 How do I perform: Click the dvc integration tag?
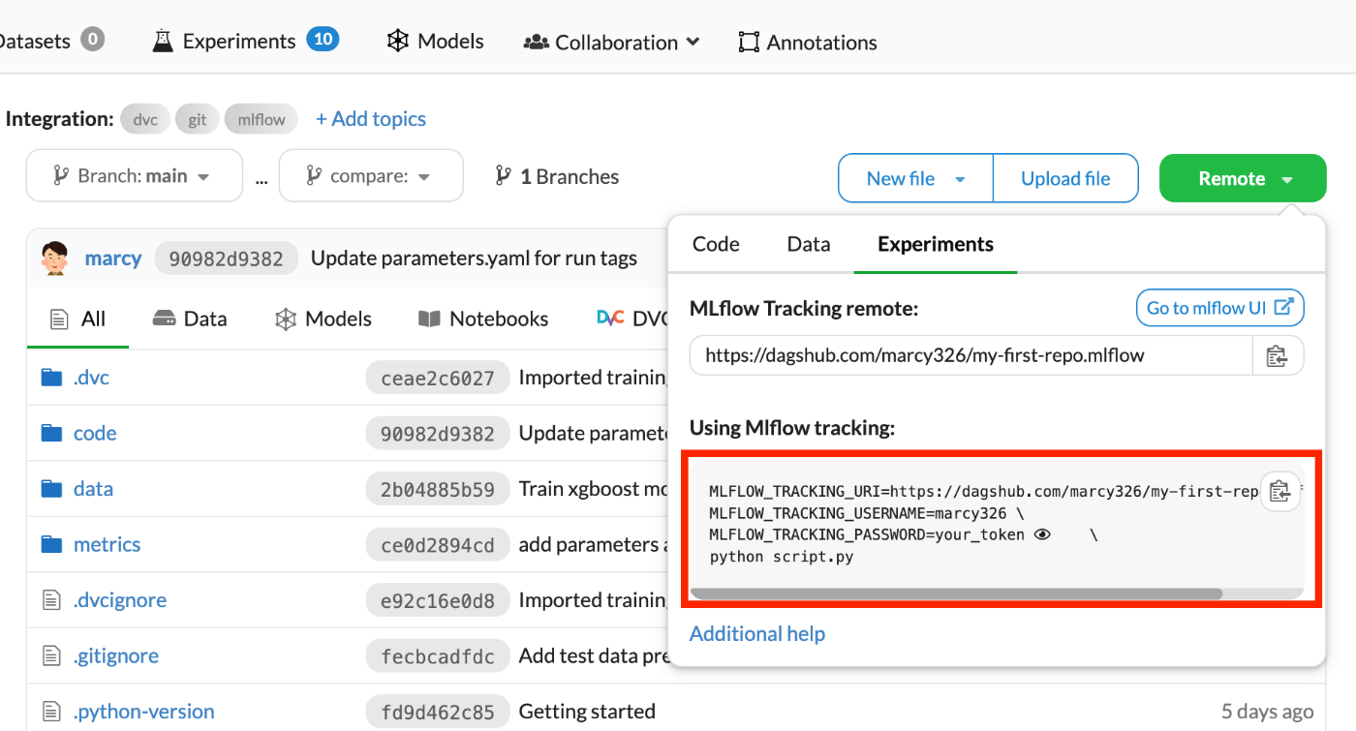[145, 119]
